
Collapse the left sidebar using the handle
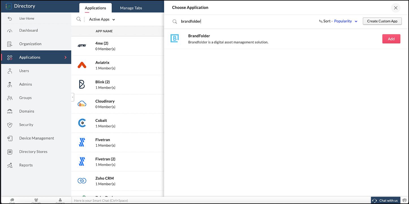coord(73,97)
